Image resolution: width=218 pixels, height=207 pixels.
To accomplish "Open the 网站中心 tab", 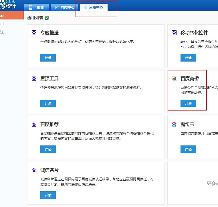I will click(x=64, y=7).
